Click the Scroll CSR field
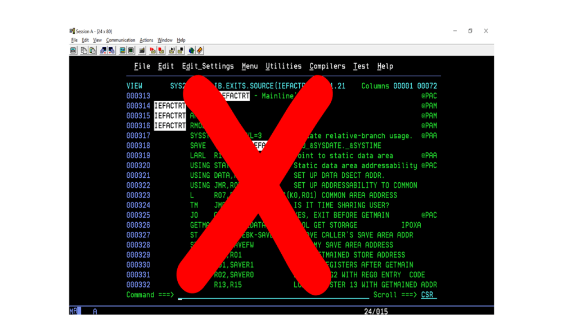Screen dimensions: 576x324 coord(429,295)
